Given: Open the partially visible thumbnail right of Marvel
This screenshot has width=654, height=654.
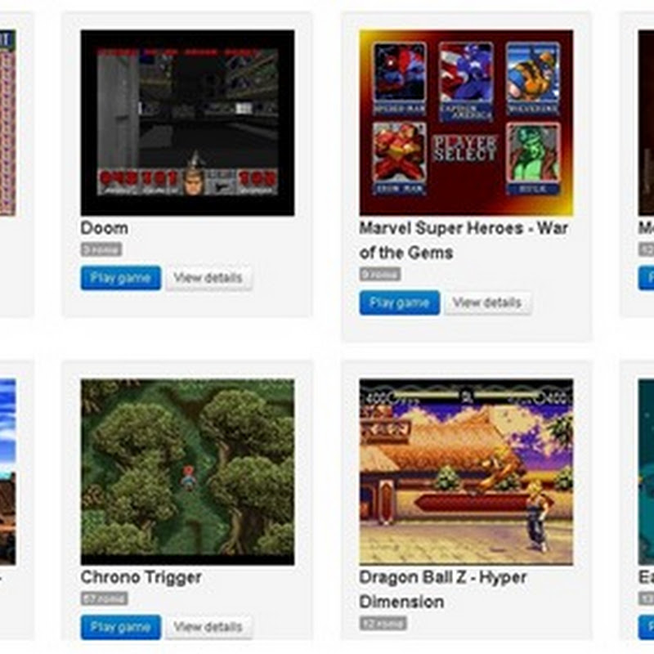Looking at the screenshot, I should pyautogui.click(x=646, y=123).
